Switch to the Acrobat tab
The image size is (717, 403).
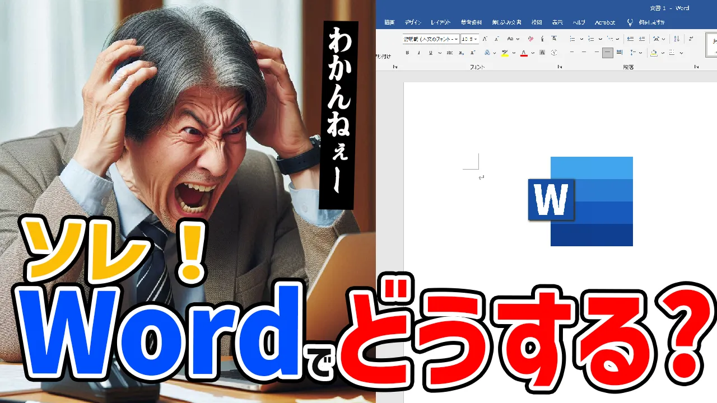tap(605, 22)
